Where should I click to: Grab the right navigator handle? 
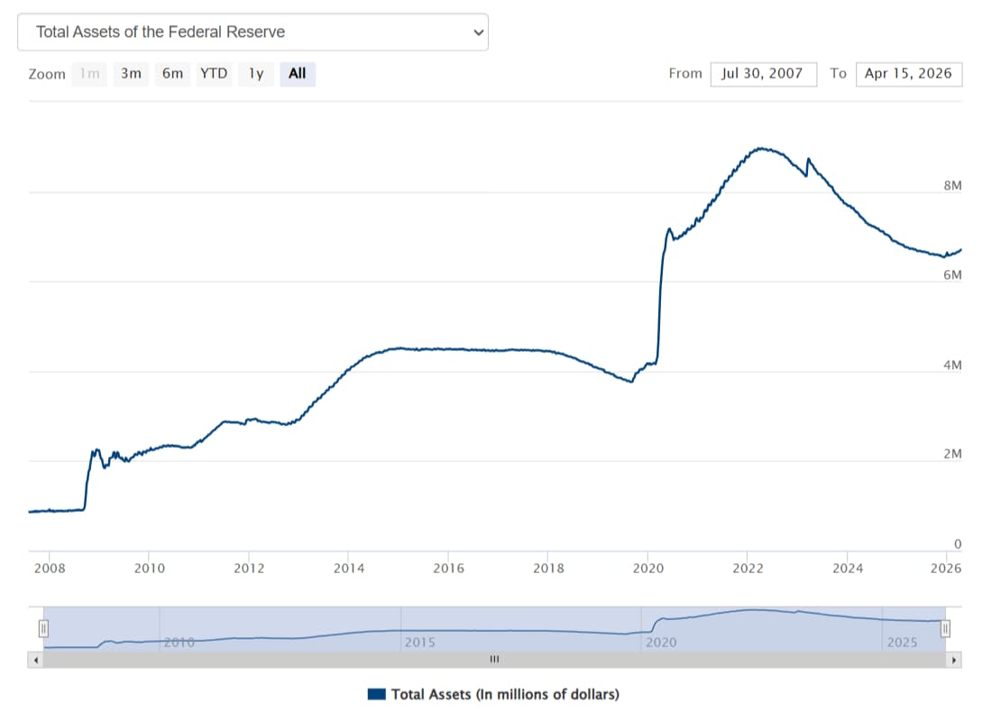click(945, 628)
